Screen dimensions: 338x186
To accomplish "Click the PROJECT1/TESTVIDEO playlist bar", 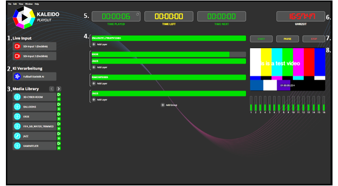I will pyautogui.click(x=169, y=38).
